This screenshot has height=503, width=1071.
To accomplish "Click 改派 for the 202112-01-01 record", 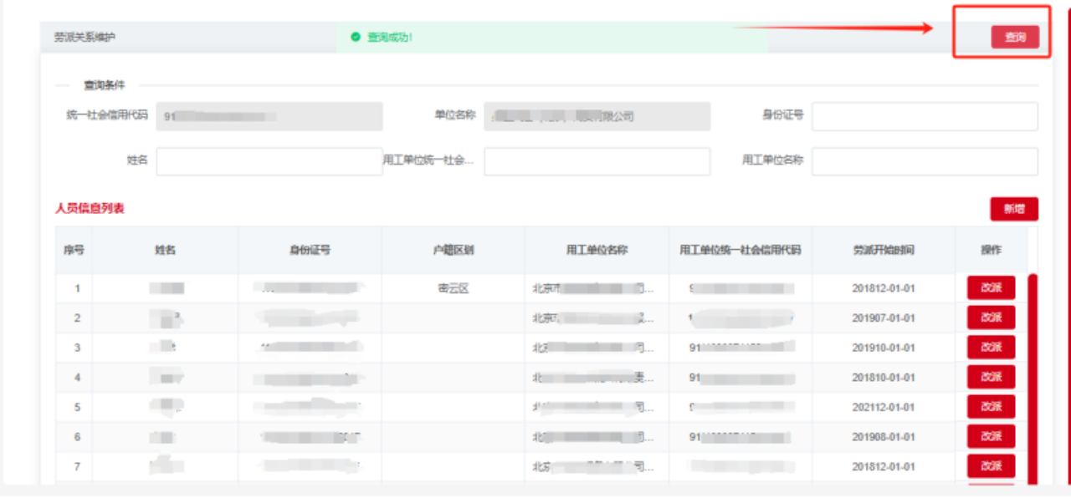I will pyautogui.click(x=990, y=406).
